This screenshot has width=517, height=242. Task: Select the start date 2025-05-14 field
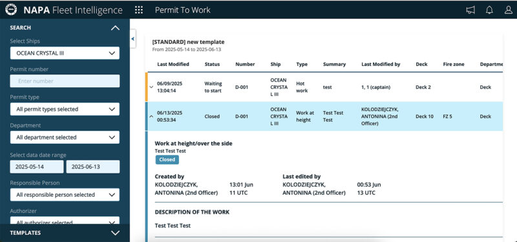pyautogui.click(x=37, y=167)
